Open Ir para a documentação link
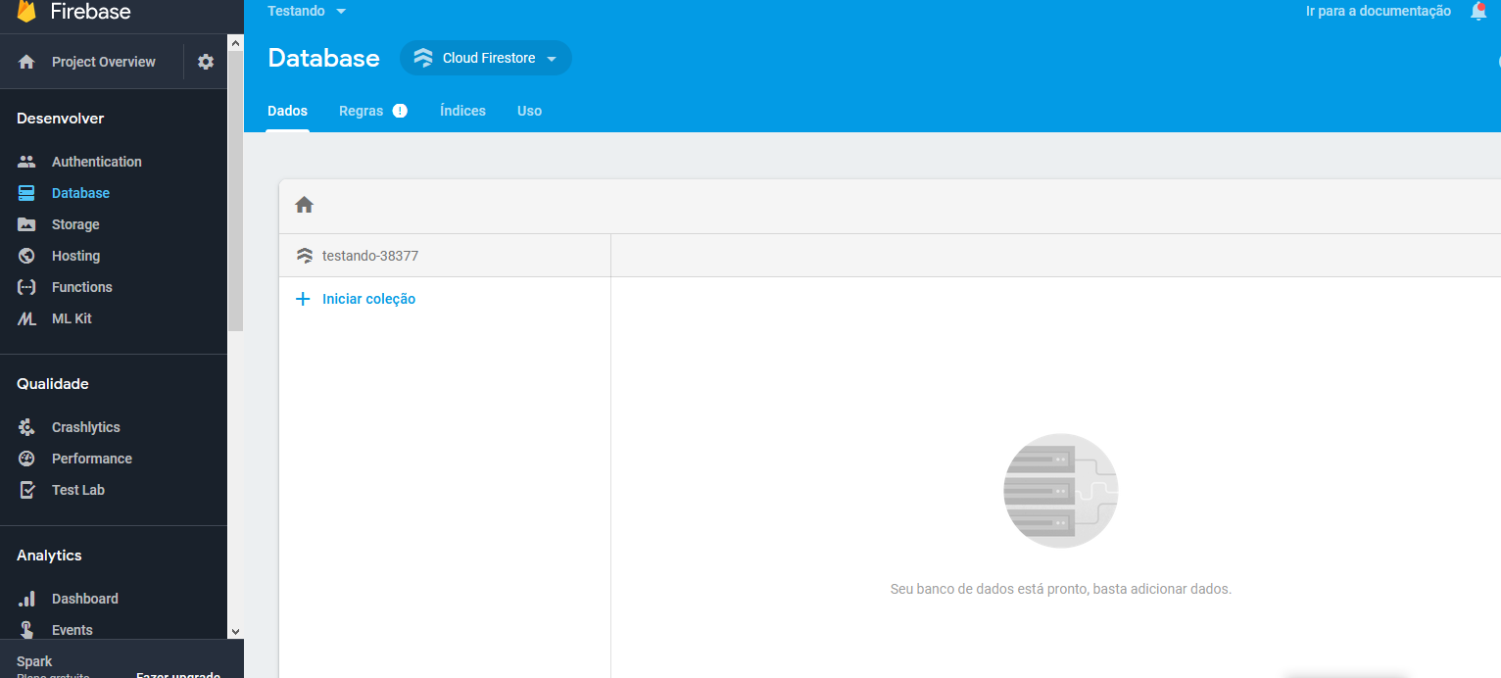 1378,11
